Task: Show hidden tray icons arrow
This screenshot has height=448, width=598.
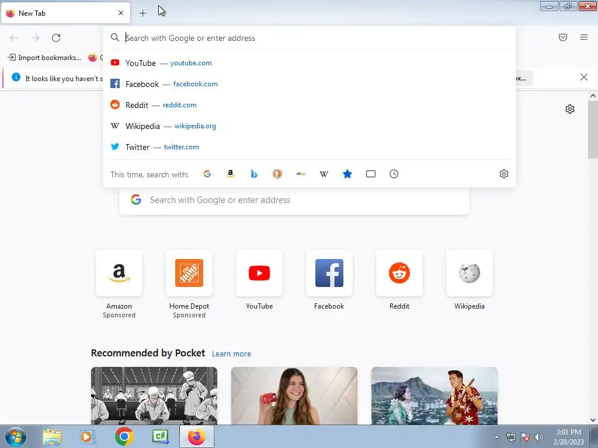Action: 496,437
